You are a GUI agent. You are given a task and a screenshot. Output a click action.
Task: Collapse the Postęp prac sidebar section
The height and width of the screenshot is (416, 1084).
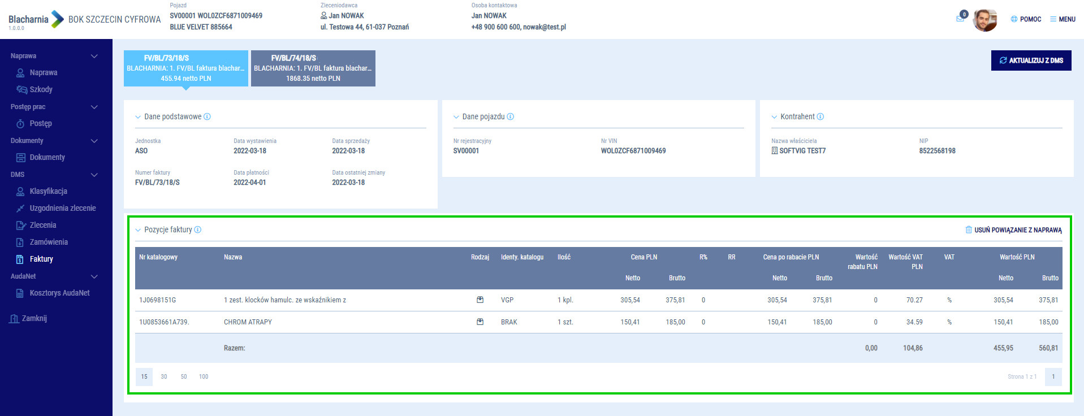pos(94,107)
